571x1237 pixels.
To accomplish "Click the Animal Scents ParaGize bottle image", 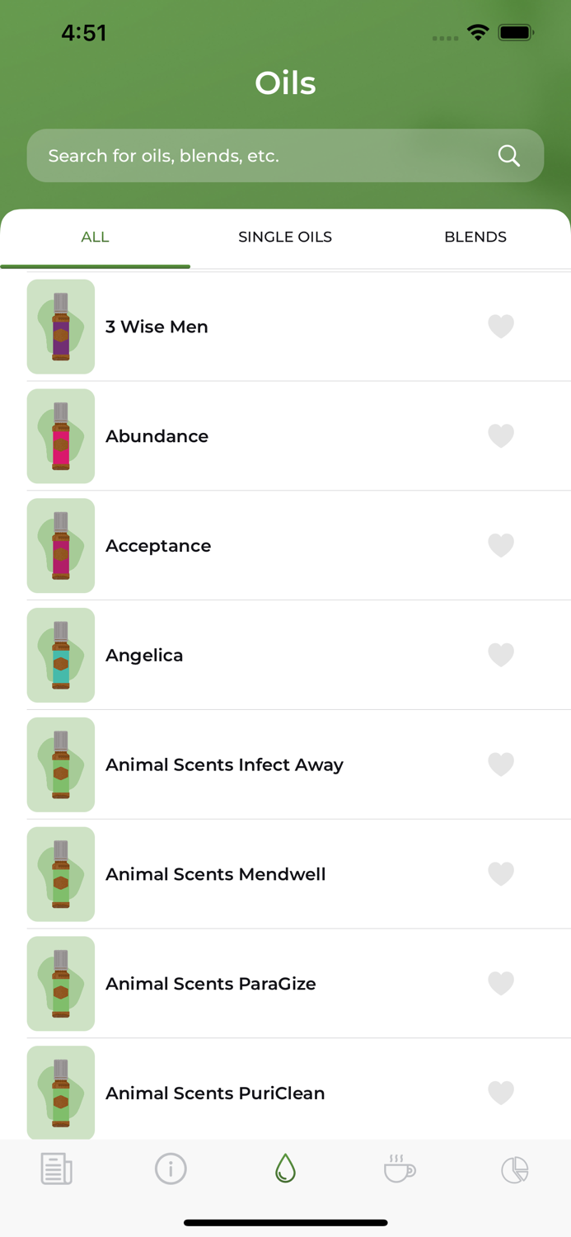I will click(x=60, y=983).
